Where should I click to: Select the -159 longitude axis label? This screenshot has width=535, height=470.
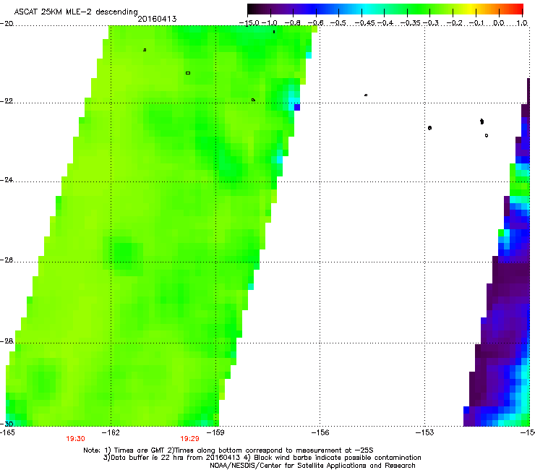pos(215,432)
